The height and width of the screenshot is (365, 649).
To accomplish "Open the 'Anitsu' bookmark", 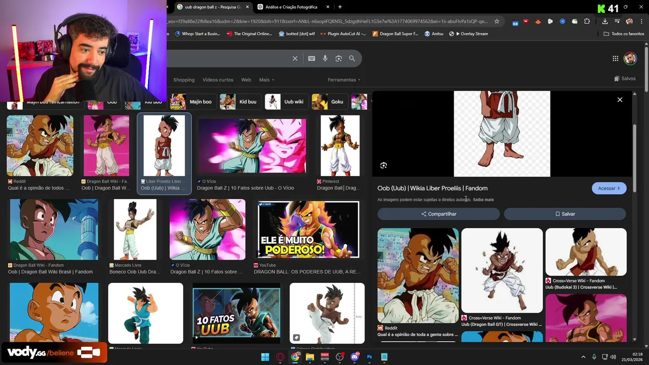I will [434, 34].
